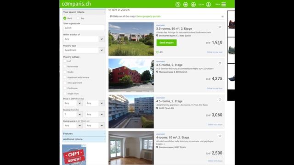294x165 pixels.
Task: Click the CHF 2,500 price
Action: click(x=214, y=153)
